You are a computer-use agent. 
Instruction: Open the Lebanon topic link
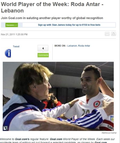point(72,46)
